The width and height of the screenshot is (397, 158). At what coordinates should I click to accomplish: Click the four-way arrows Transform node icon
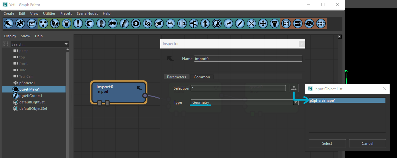[263, 23]
